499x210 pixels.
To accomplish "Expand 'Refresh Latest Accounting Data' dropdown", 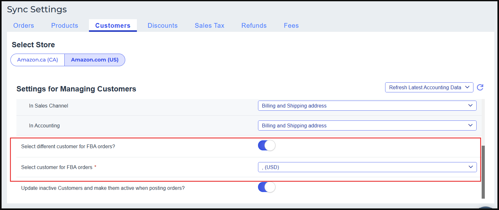I will click(x=429, y=87).
